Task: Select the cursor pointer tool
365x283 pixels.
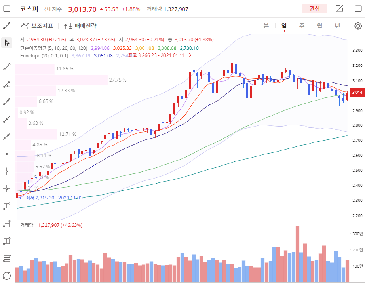Action: pyautogui.click(x=7, y=43)
